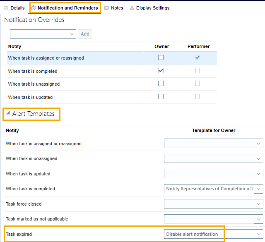Open owner template dropdown for task unassigned
The width and height of the screenshot is (265, 242).
pos(214,158)
